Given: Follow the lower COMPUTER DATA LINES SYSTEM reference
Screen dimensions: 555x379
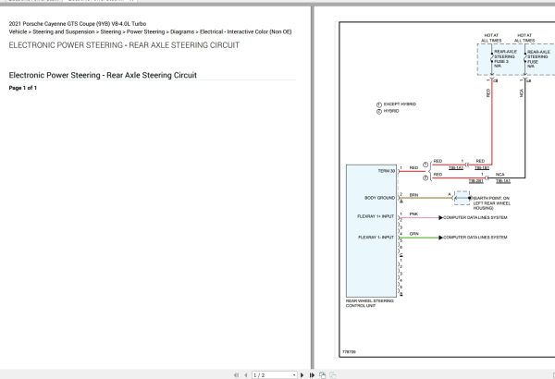Looking at the screenshot, I should 475,238.
